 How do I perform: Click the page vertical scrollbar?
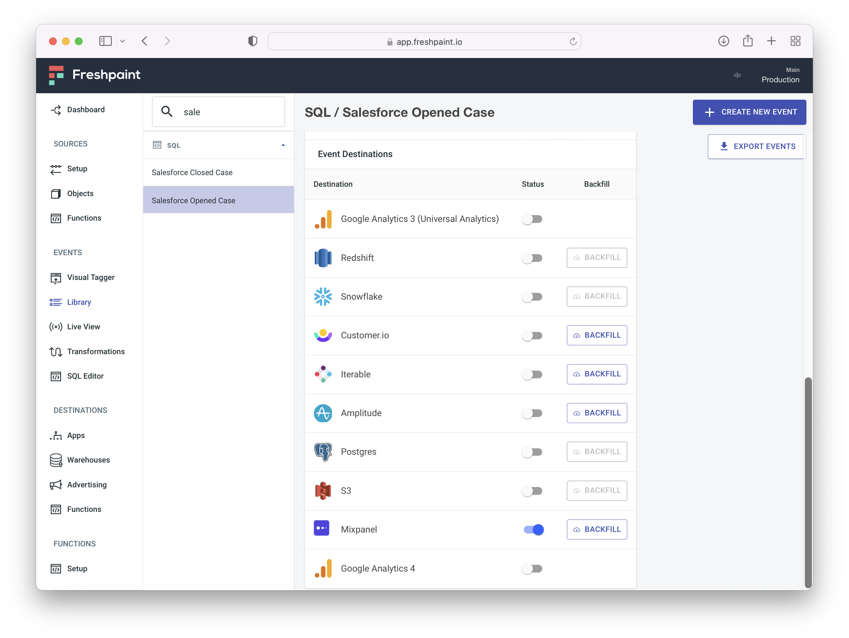808,482
